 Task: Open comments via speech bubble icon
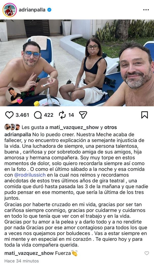38,115
